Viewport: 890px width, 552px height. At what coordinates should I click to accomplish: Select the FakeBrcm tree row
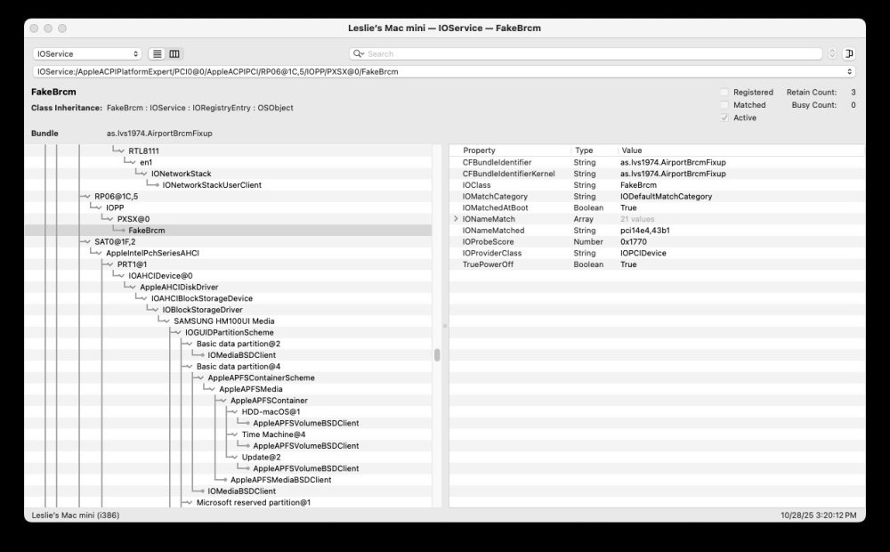click(228, 230)
